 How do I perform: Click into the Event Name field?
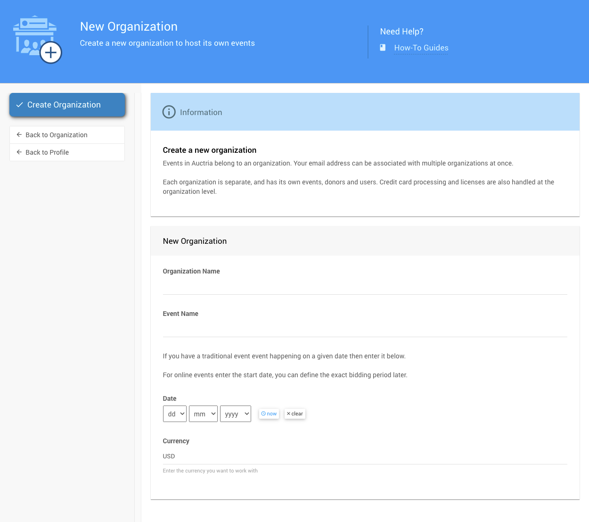(x=365, y=328)
